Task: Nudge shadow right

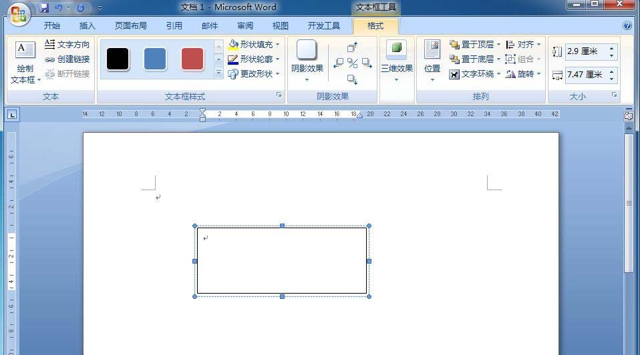Action: (x=367, y=63)
